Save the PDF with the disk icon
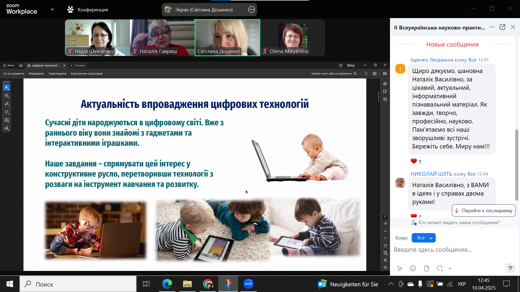Image resolution: width=520 pixels, height=292 pixels. (x=366, y=74)
